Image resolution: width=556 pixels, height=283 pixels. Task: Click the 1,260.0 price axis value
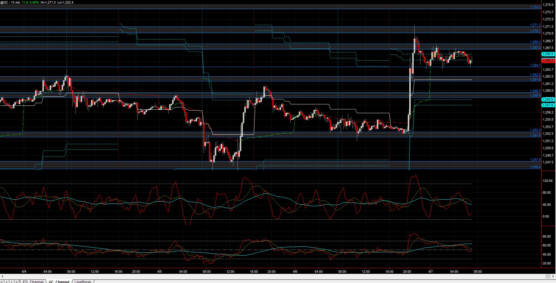tap(548, 91)
